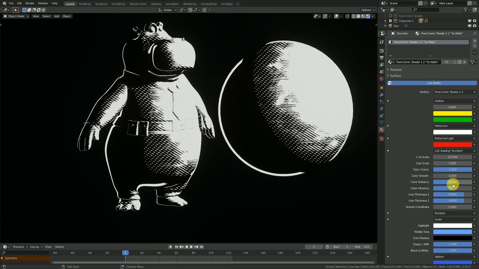This screenshot has width=479, height=269.
Task: Switch to the Shading workspace tab
Action: (156, 4)
